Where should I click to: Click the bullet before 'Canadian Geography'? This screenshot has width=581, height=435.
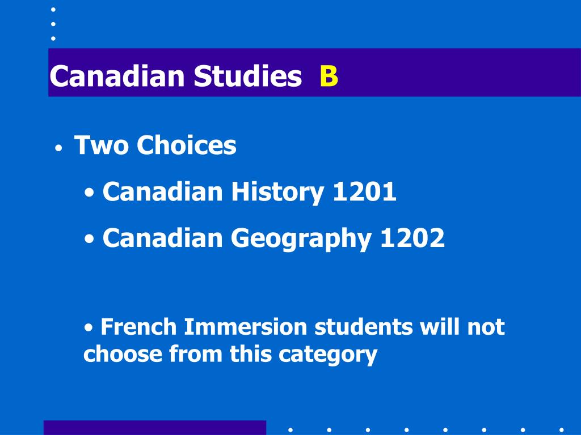(x=89, y=239)
